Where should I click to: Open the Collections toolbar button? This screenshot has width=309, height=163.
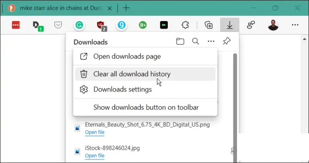click(x=208, y=25)
